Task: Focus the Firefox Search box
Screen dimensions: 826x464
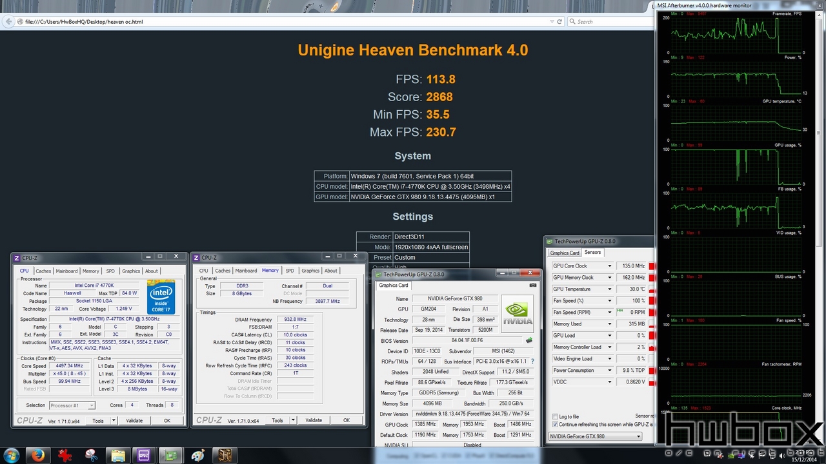Action: (610, 21)
